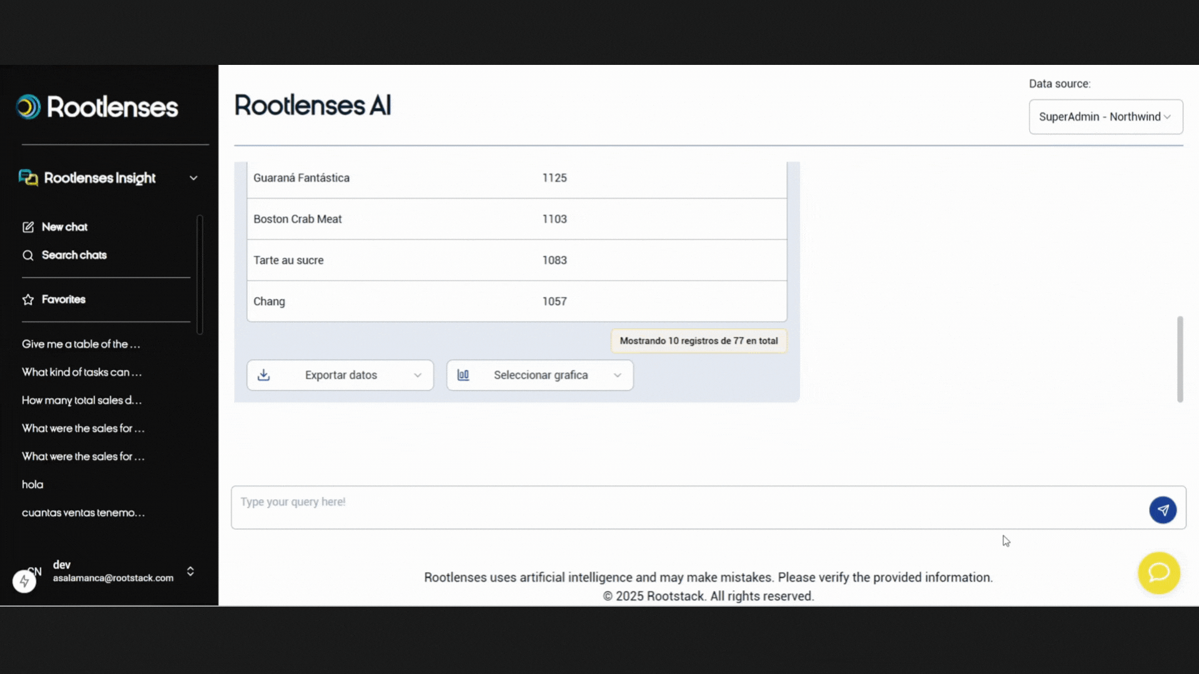Click the Rootlenses logo icon
This screenshot has height=674, width=1199.
pos(28,107)
